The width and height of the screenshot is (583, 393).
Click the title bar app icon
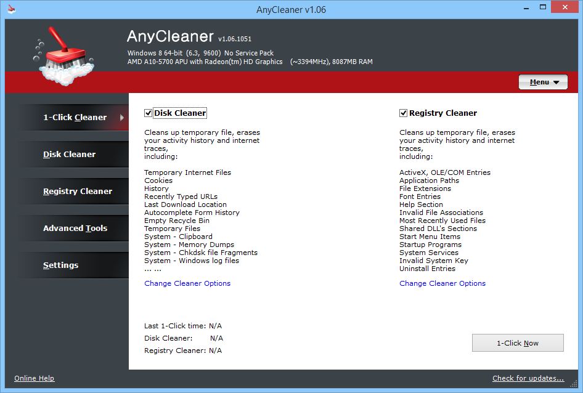tap(12, 9)
